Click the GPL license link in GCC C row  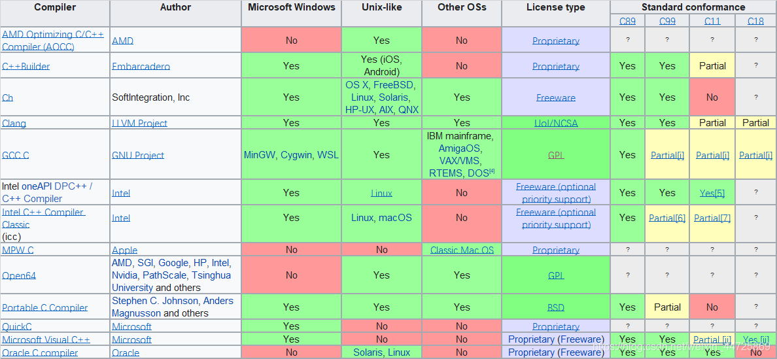556,155
